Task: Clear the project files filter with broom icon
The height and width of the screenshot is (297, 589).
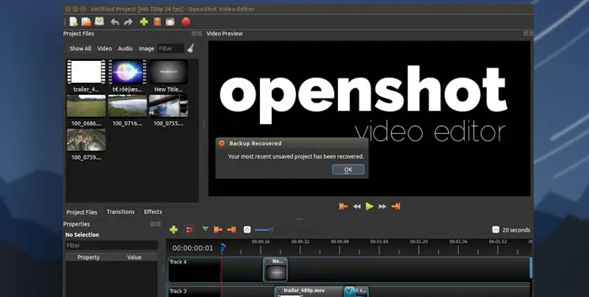Action: [x=191, y=48]
